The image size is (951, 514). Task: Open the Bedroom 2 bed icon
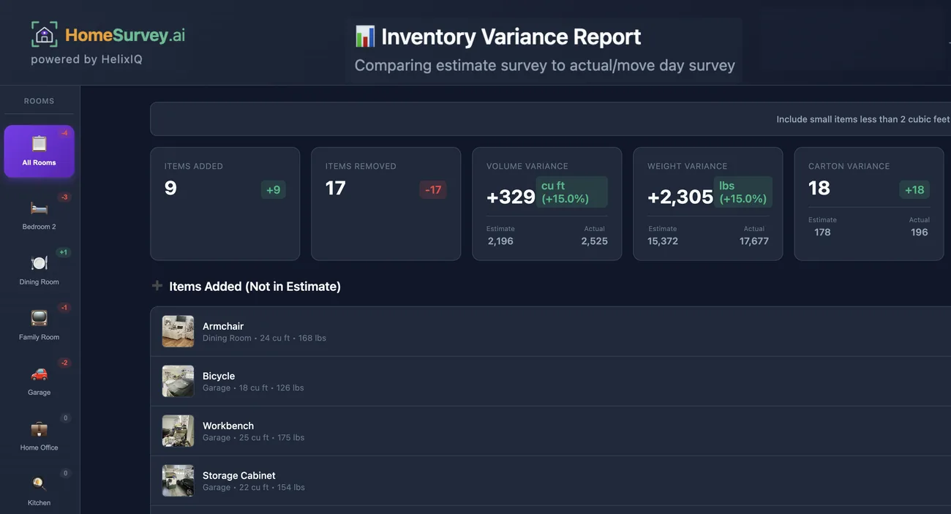pos(39,208)
